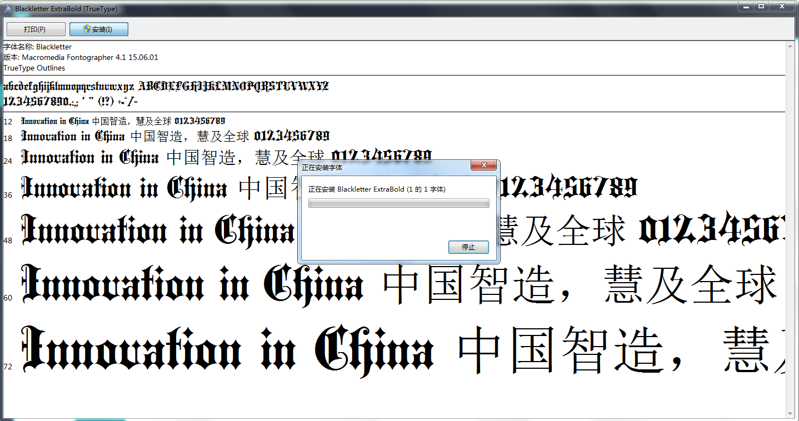Click the 打印(P) print button
Viewport: 799px width, 421px height.
pos(36,29)
